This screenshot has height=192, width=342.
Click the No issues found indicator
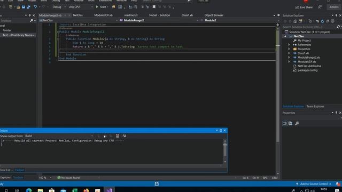68,178
